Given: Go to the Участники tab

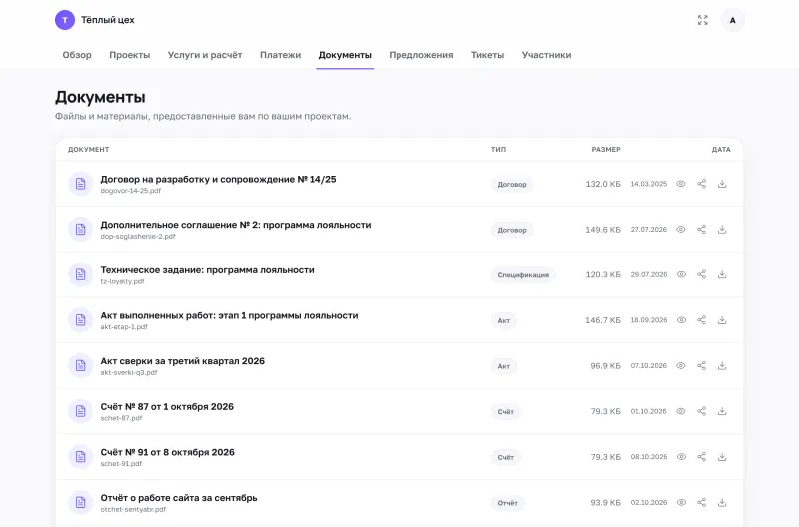Looking at the screenshot, I should (546, 55).
